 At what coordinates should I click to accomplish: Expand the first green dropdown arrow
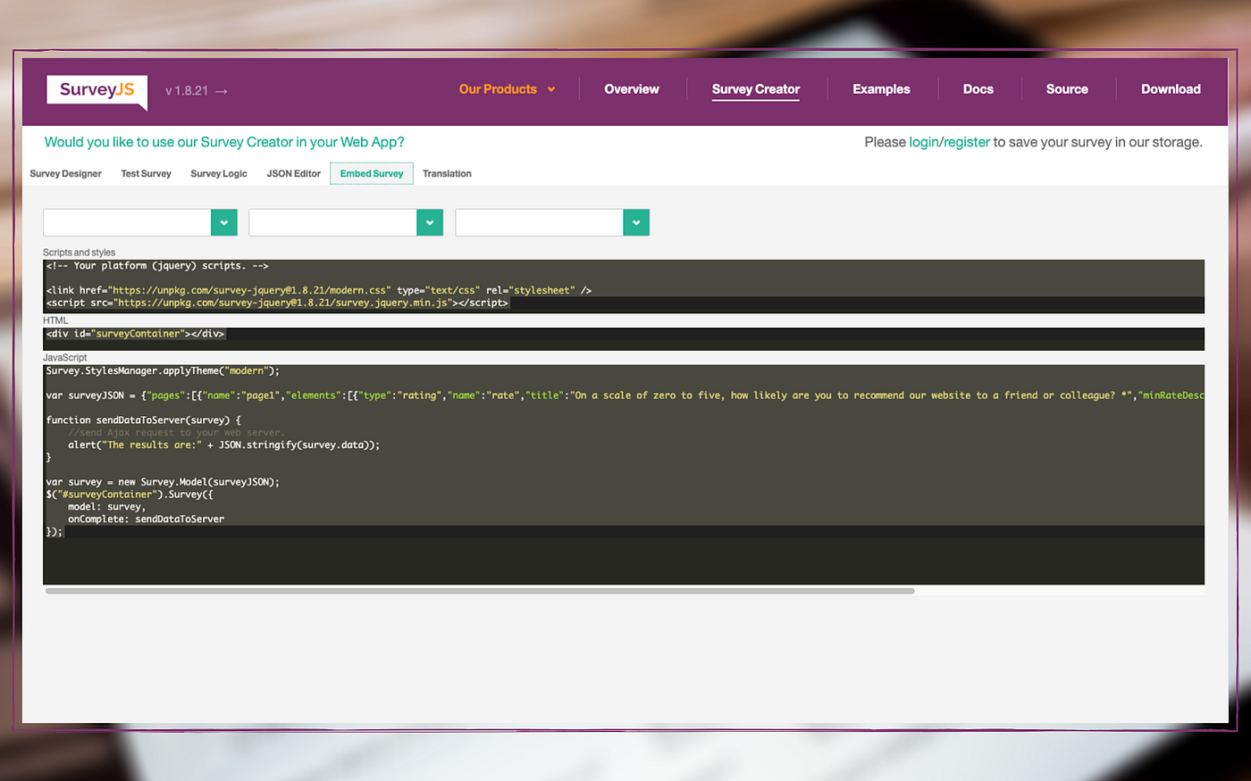click(x=224, y=222)
